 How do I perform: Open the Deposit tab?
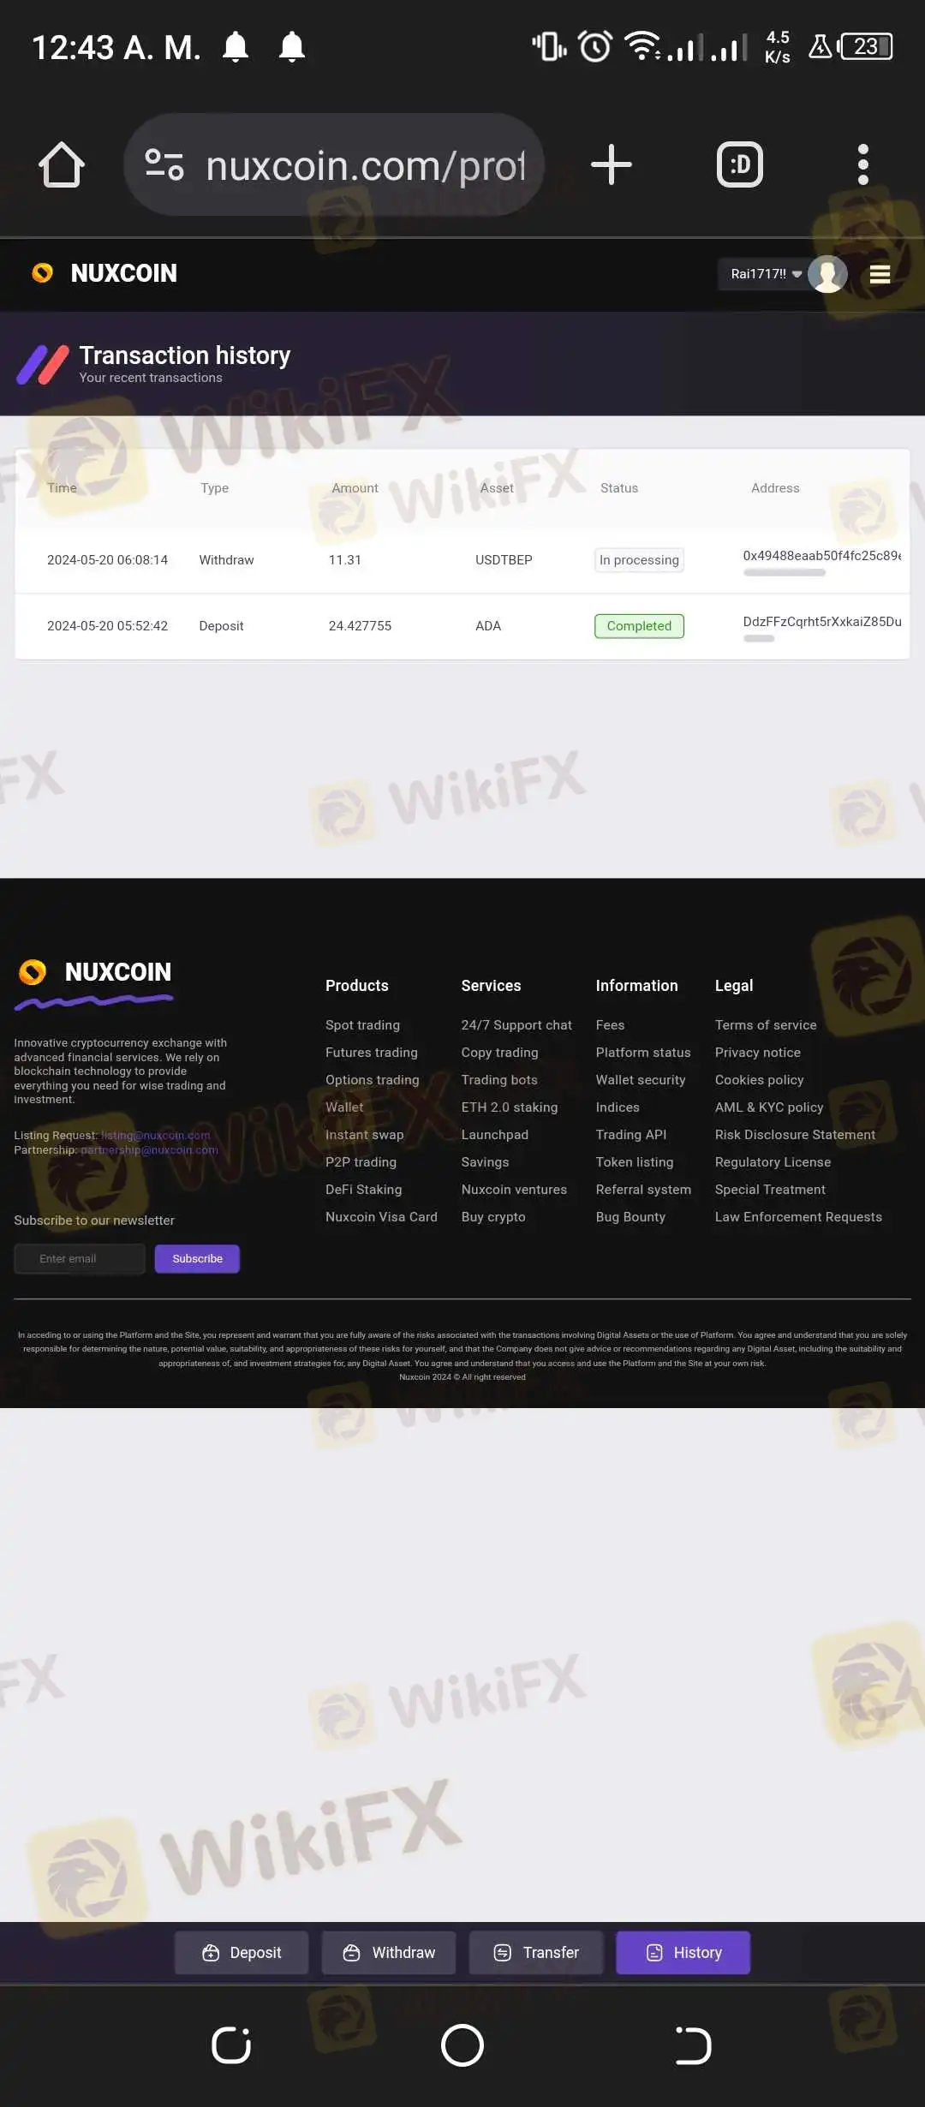[x=242, y=1952]
